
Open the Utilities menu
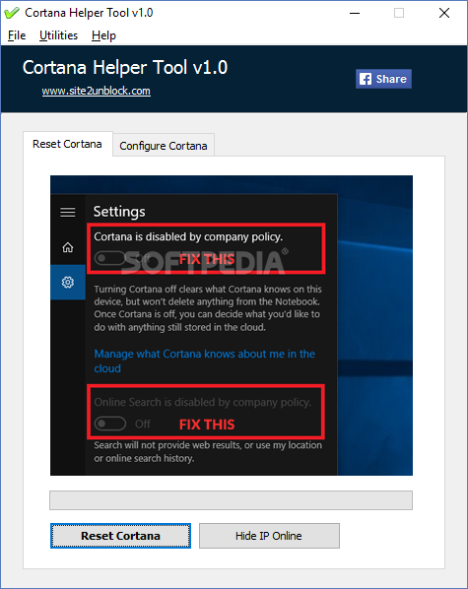58,35
